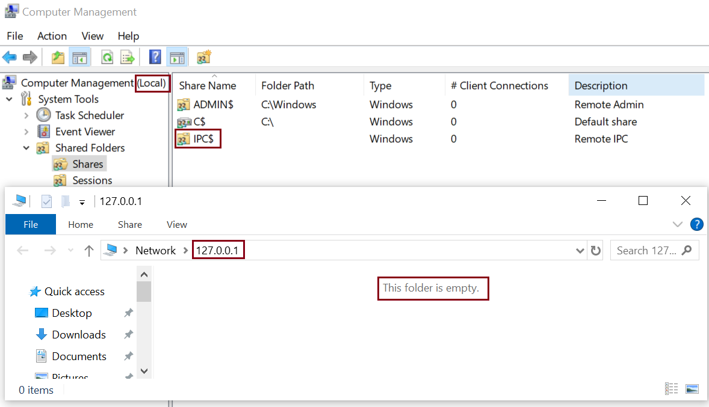Screen dimensions: 709x407
Task: Expand the Task Scheduler node
Action: click(26, 115)
